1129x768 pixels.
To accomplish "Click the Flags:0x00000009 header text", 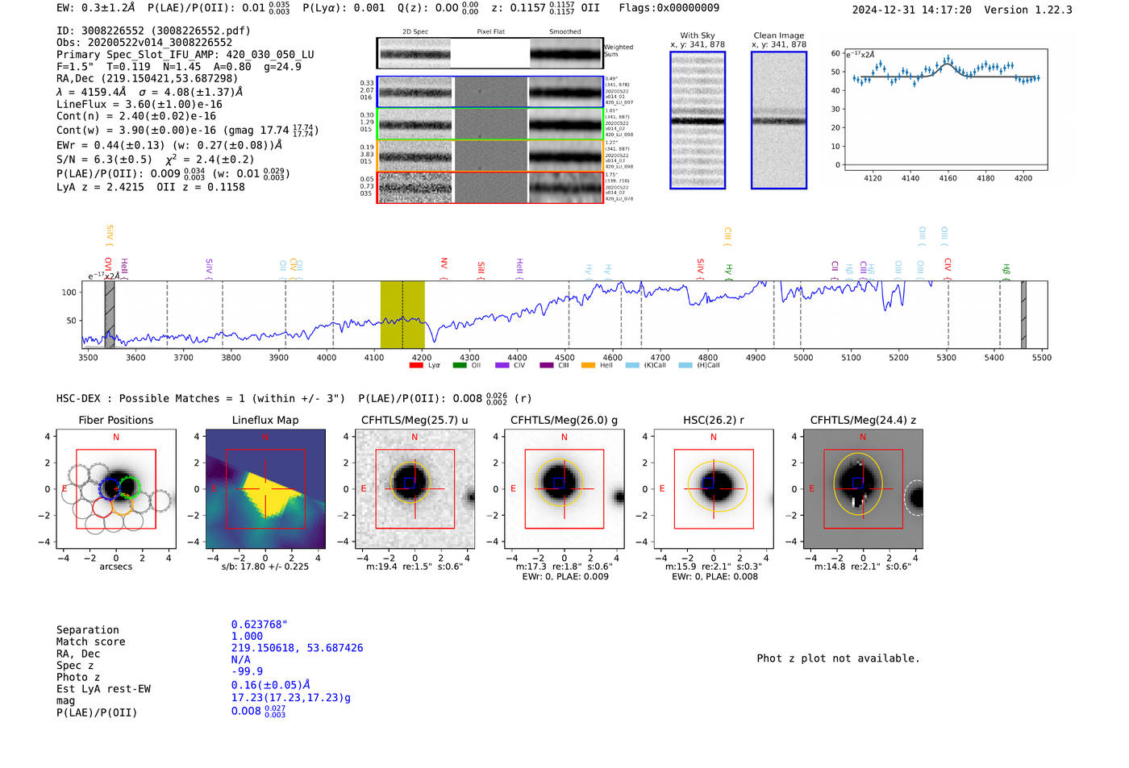I will coord(669,8).
